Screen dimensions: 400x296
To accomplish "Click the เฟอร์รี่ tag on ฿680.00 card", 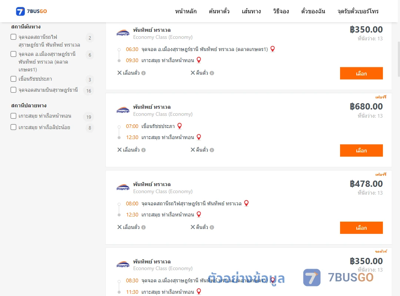I will point(381,97).
